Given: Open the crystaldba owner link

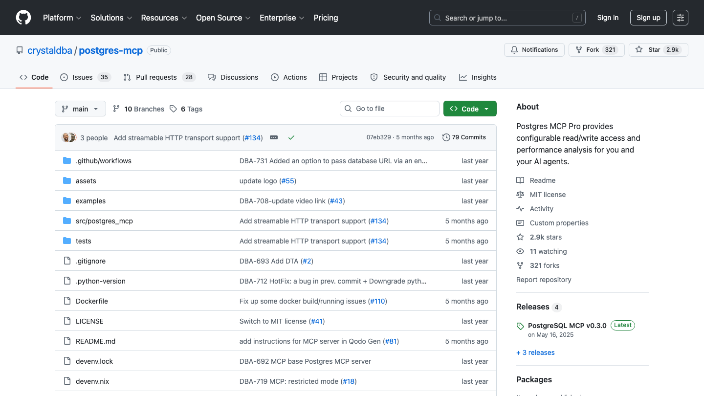Looking at the screenshot, I should coord(50,50).
